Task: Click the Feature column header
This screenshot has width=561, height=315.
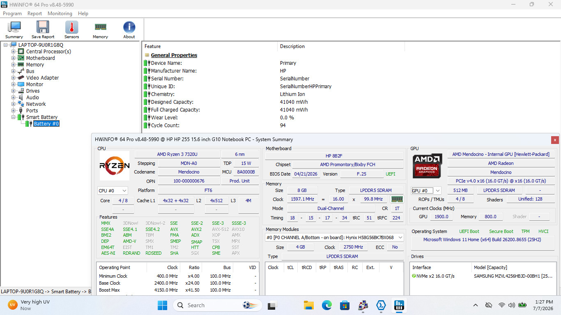Action: (x=209, y=46)
